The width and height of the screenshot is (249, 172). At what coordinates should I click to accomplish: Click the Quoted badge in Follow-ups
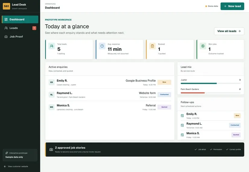coord(236,135)
